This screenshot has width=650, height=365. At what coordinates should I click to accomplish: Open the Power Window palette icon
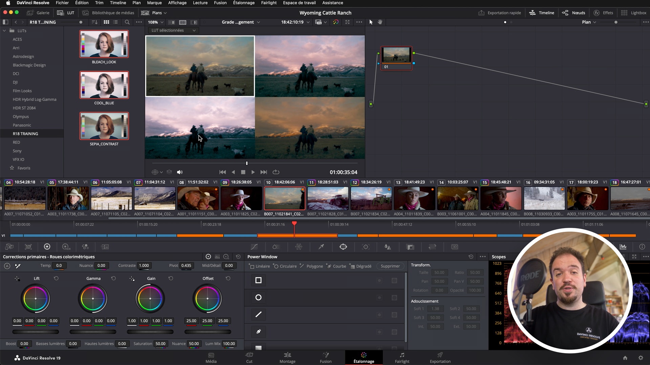(343, 247)
